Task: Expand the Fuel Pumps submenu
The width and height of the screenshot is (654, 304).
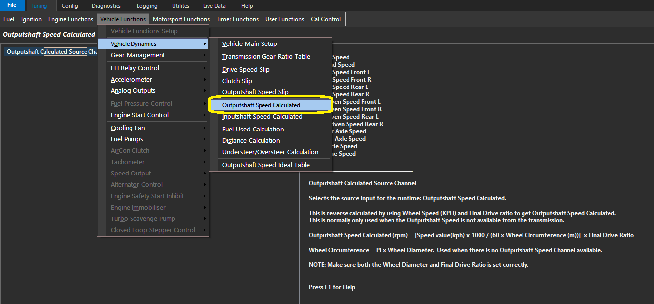Action: [127, 139]
